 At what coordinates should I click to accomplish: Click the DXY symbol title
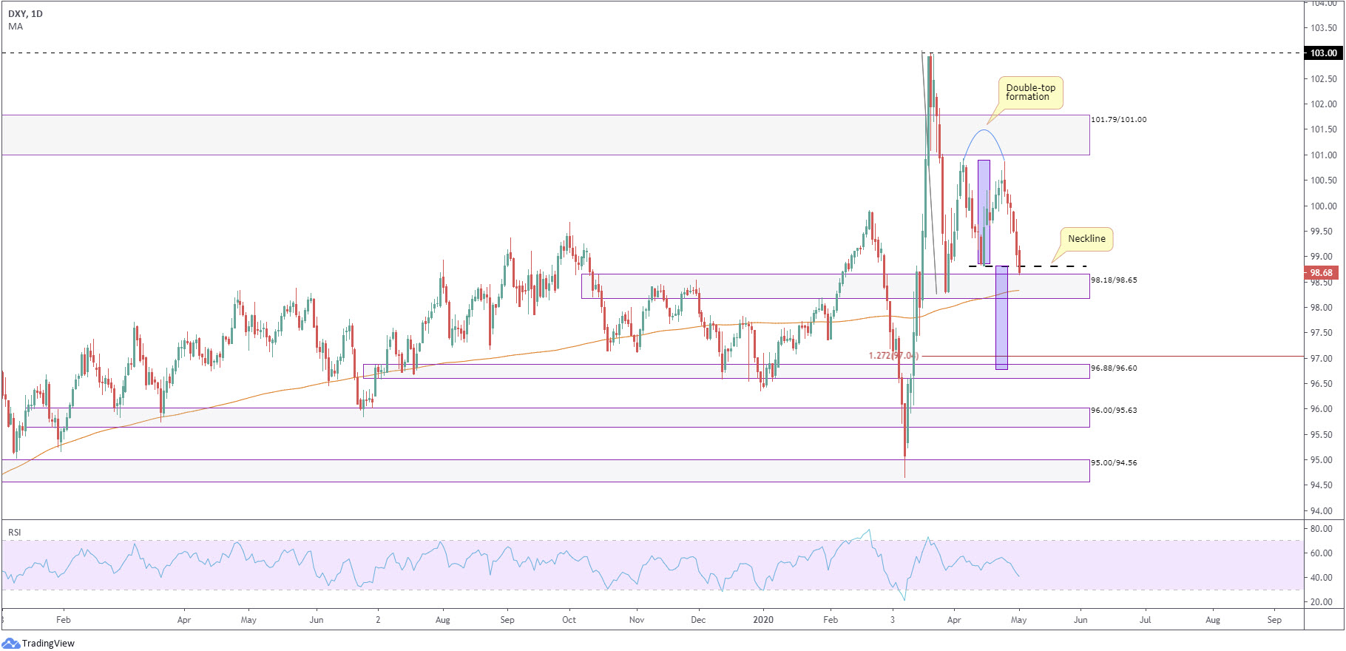click(x=25, y=13)
